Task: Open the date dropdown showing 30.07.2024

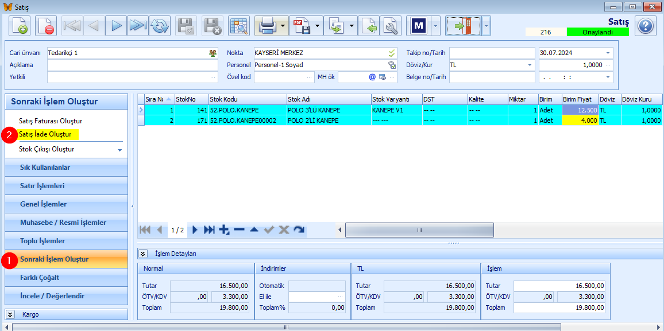Action: 608,53
